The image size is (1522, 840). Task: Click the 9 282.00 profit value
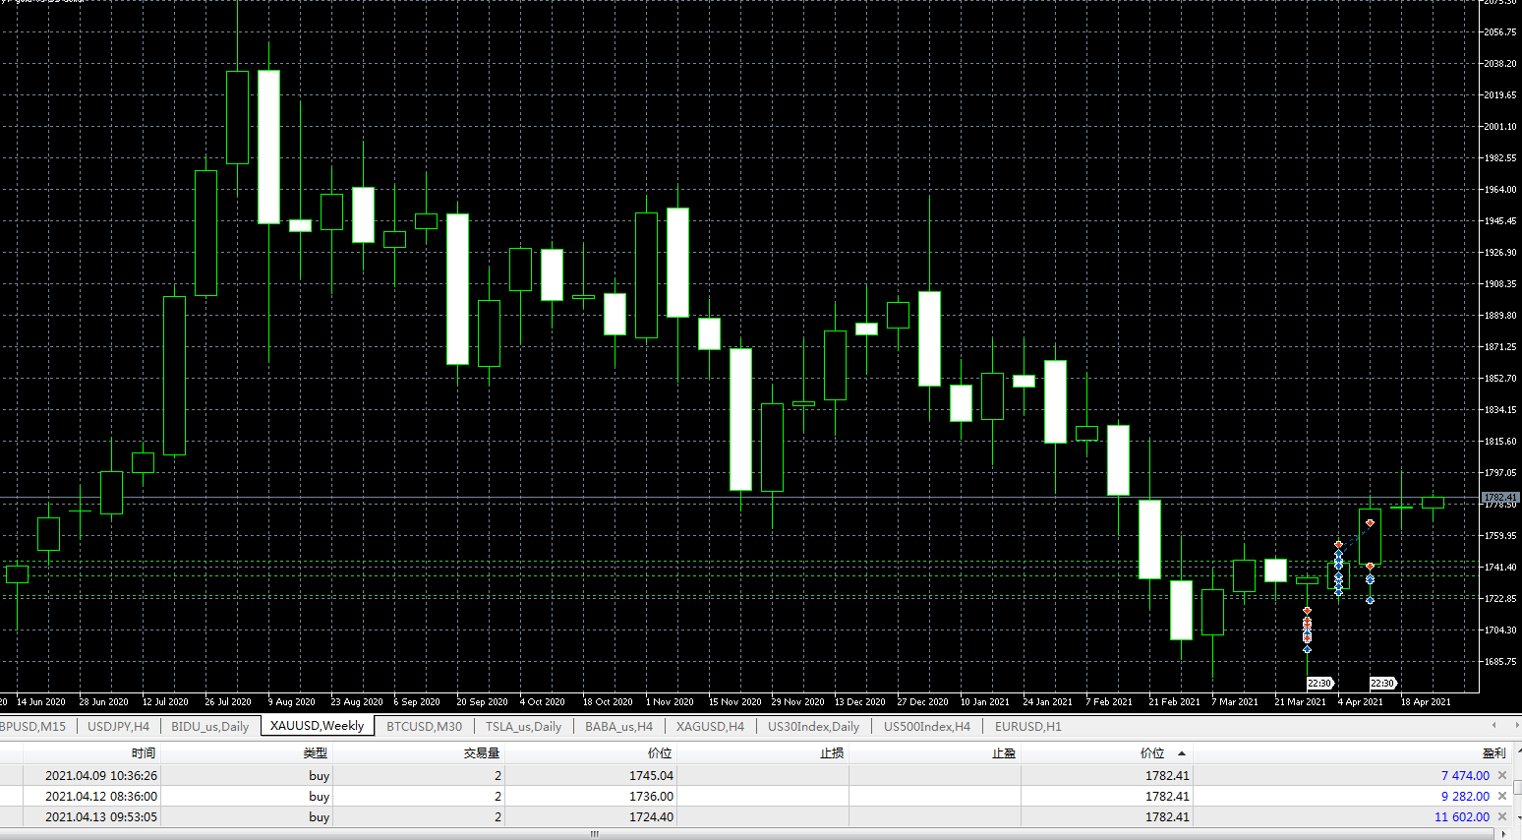[1465, 797]
